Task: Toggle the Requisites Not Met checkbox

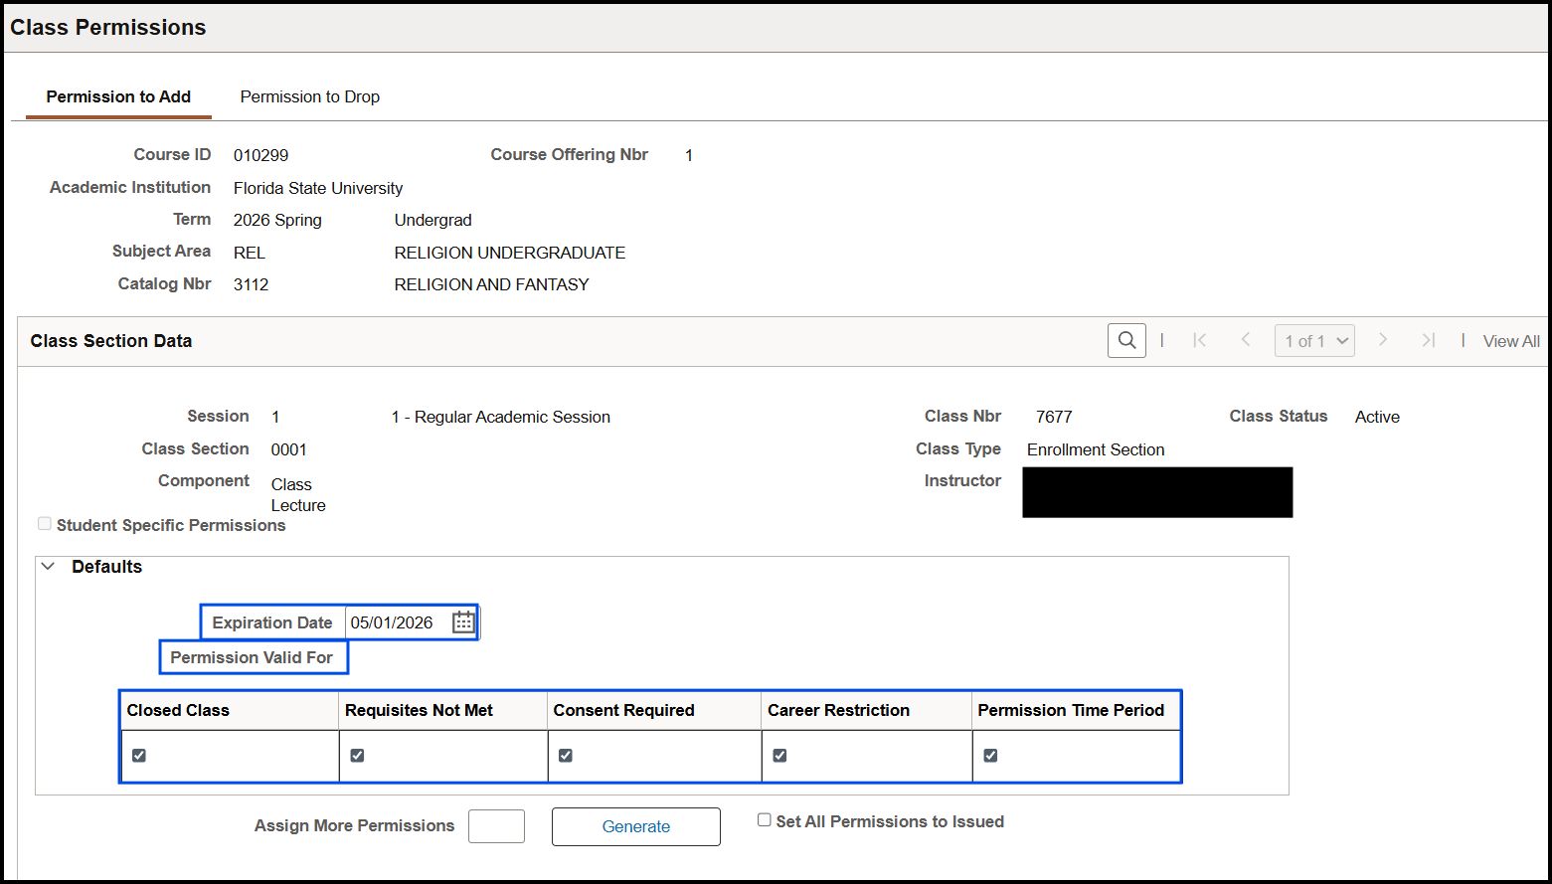Action: [357, 756]
